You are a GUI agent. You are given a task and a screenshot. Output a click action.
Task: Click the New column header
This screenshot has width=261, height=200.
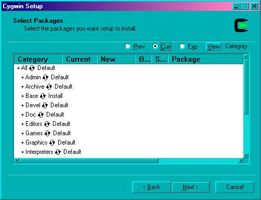(116, 59)
